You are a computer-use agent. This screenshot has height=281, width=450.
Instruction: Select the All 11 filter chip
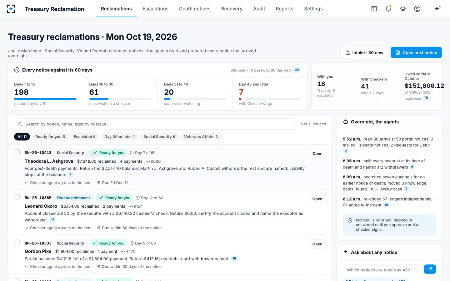point(22,137)
